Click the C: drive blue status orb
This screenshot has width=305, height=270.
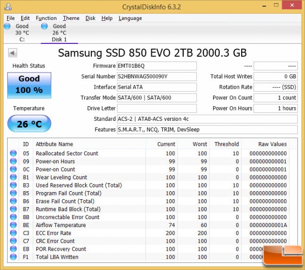(x=7, y=26)
